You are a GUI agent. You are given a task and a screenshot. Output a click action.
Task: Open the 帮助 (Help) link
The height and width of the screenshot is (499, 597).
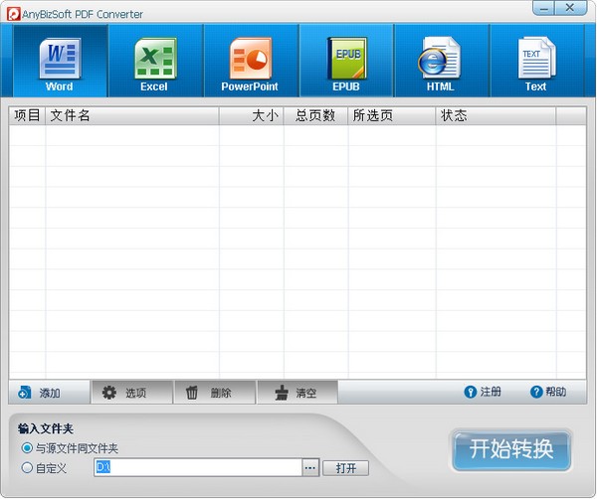[548, 392]
